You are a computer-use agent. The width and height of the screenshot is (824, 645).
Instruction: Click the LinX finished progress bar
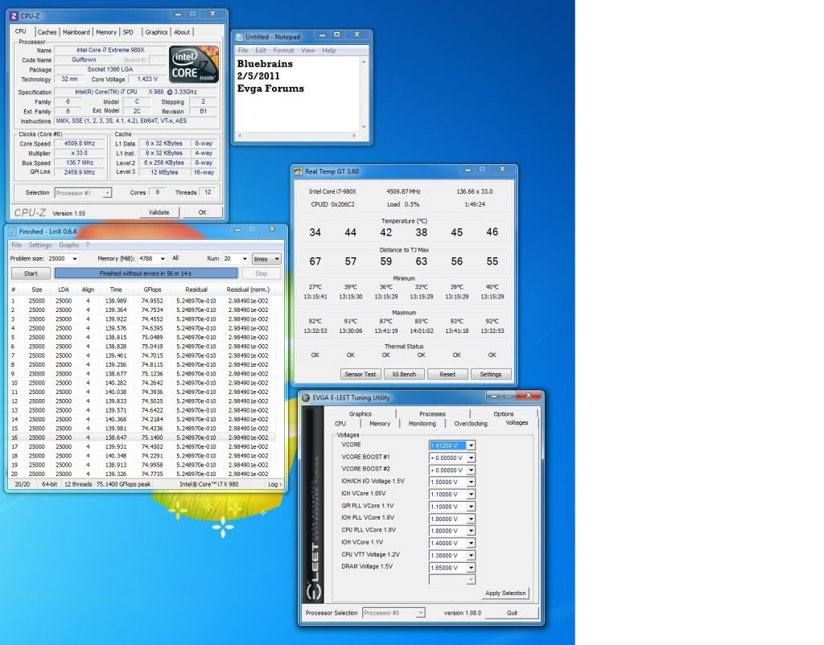pyautogui.click(x=145, y=273)
